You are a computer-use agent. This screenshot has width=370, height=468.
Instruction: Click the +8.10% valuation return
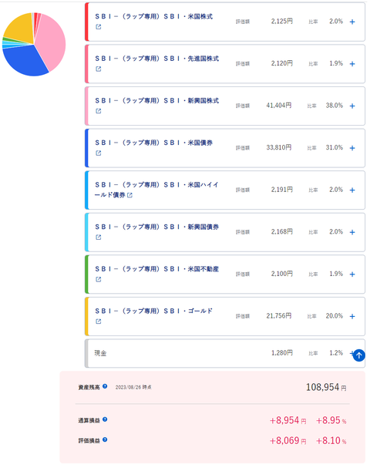pos(331,440)
